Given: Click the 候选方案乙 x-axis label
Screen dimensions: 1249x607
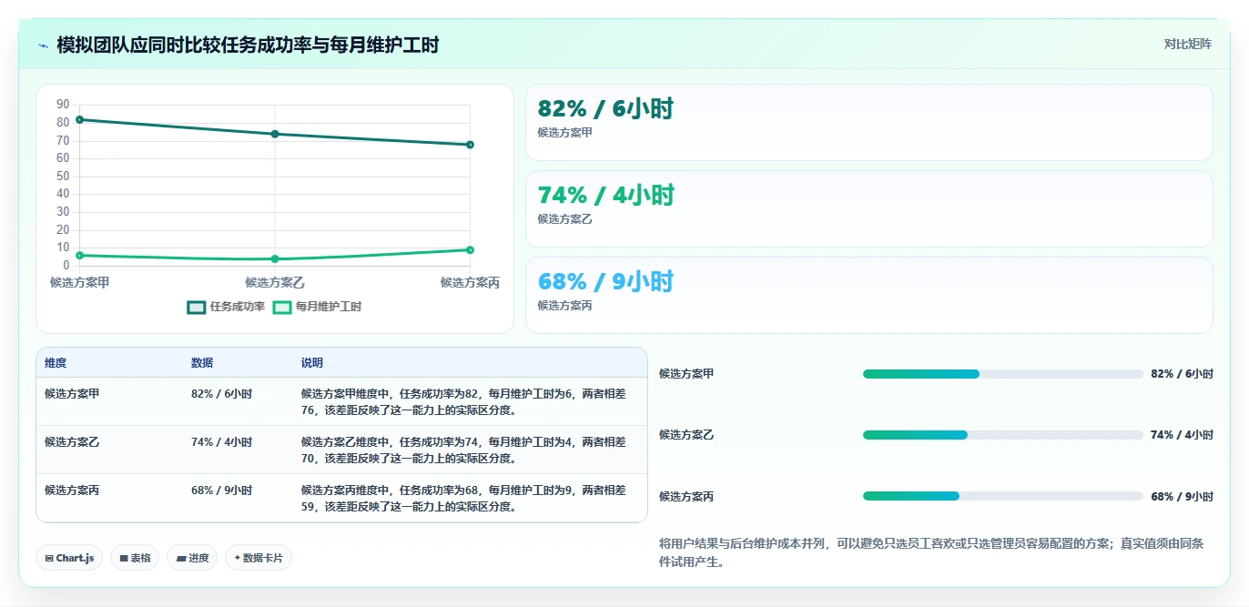Looking at the screenshot, I should tap(275, 283).
